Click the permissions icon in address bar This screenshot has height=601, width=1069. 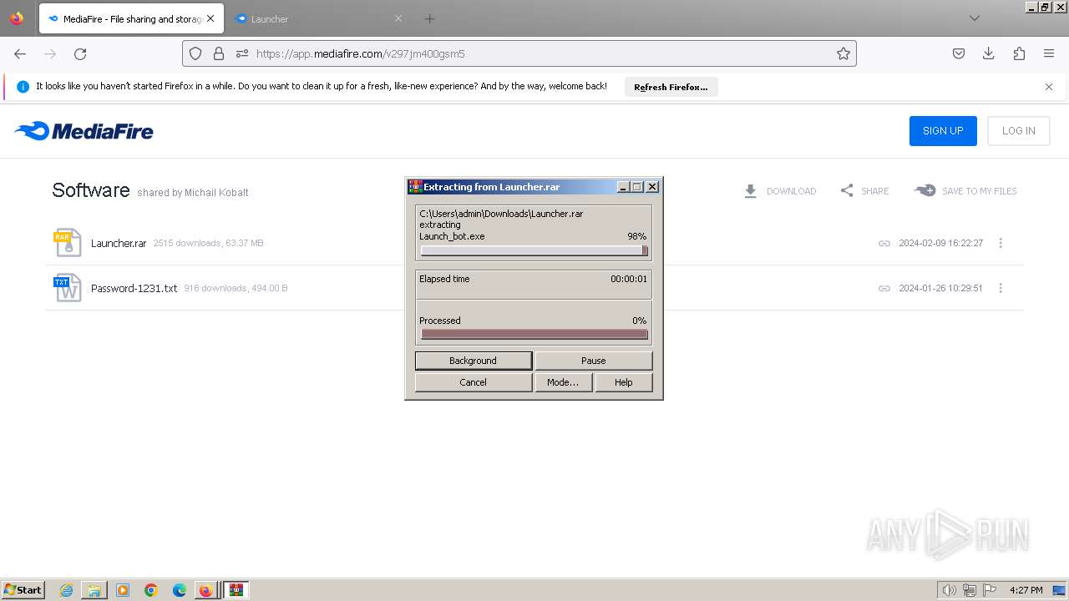[242, 53]
